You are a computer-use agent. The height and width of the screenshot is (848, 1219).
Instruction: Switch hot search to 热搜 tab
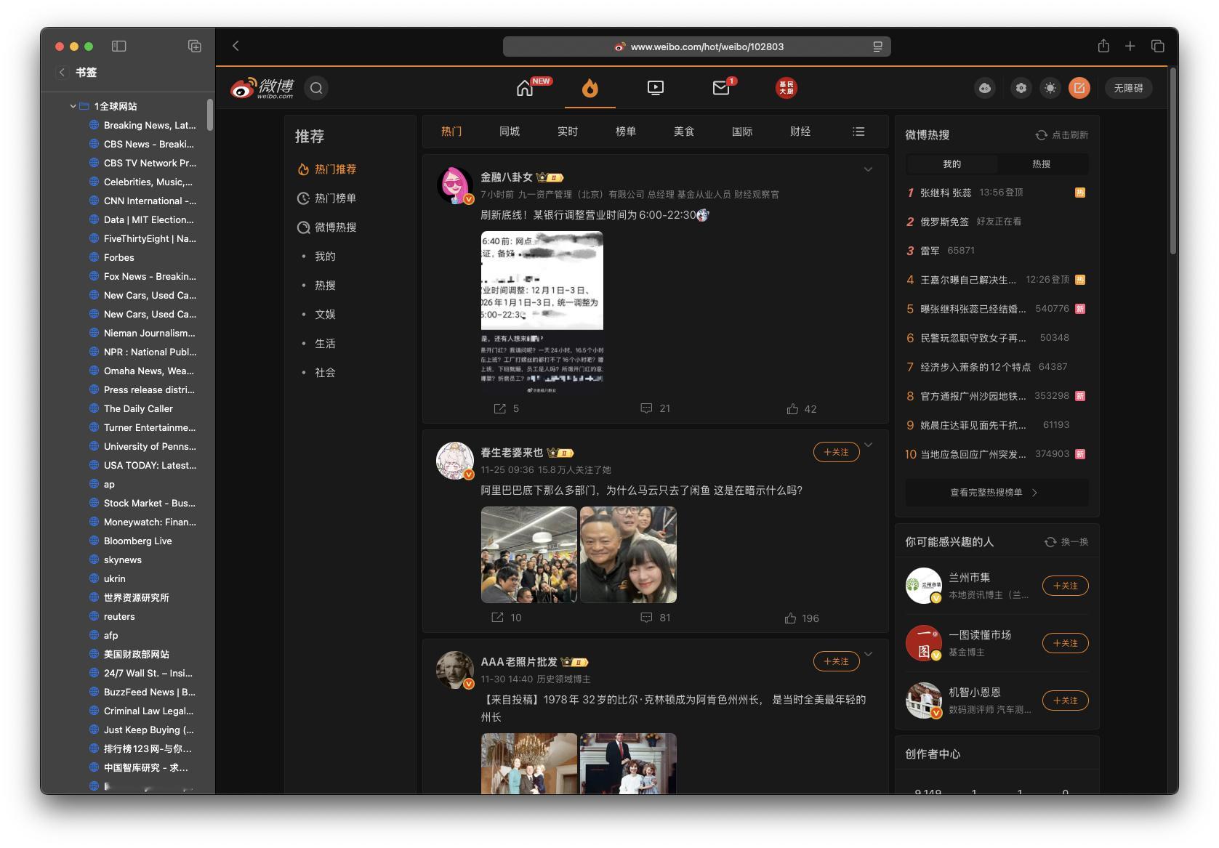pyautogui.click(x=1042, y=164)
